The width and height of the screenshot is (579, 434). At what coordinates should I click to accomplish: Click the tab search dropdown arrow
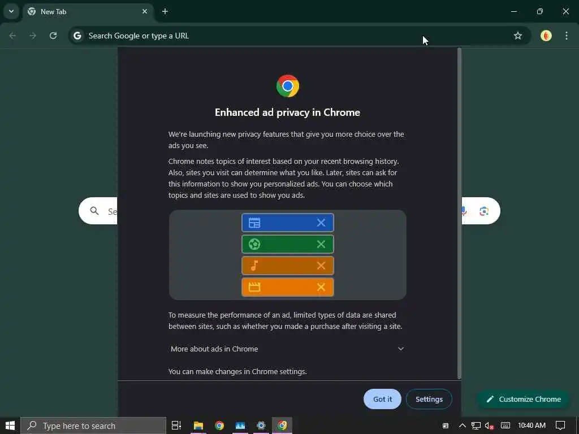[11, 11]
